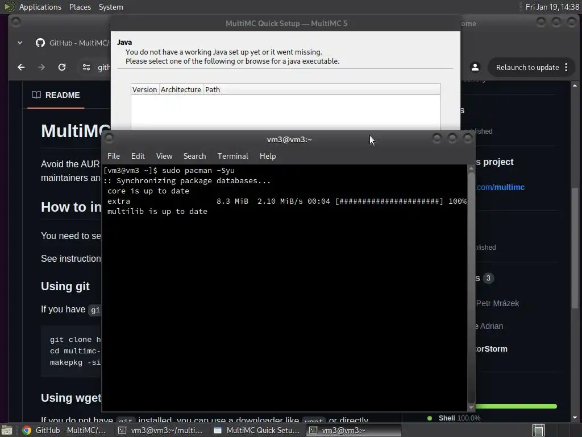The width and height of the screenshot is (582, 437).
Task: Click terminal scrollbar up arrow
Action: 471,168
